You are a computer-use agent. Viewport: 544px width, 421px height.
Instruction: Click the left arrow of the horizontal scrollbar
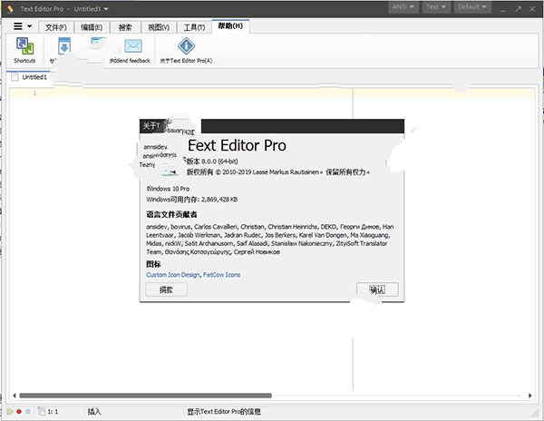pyautogui.click(x=15, y=396)
